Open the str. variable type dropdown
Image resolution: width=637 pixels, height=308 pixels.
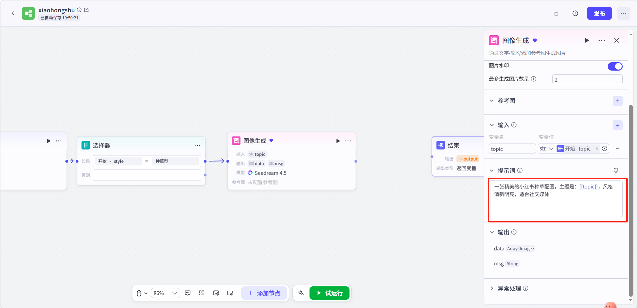(x=546, y=149)
